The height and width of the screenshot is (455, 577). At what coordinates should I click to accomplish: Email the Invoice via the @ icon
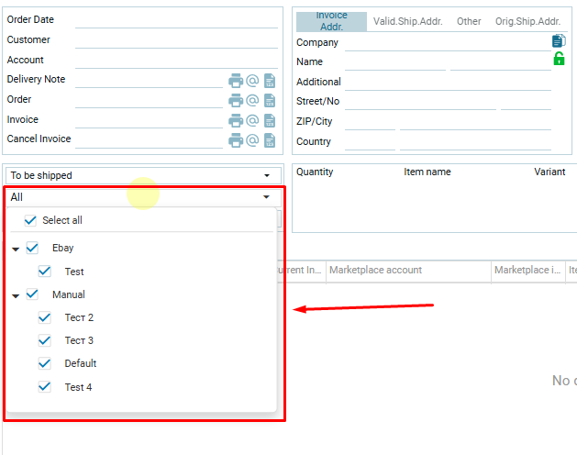click(252, 120)
